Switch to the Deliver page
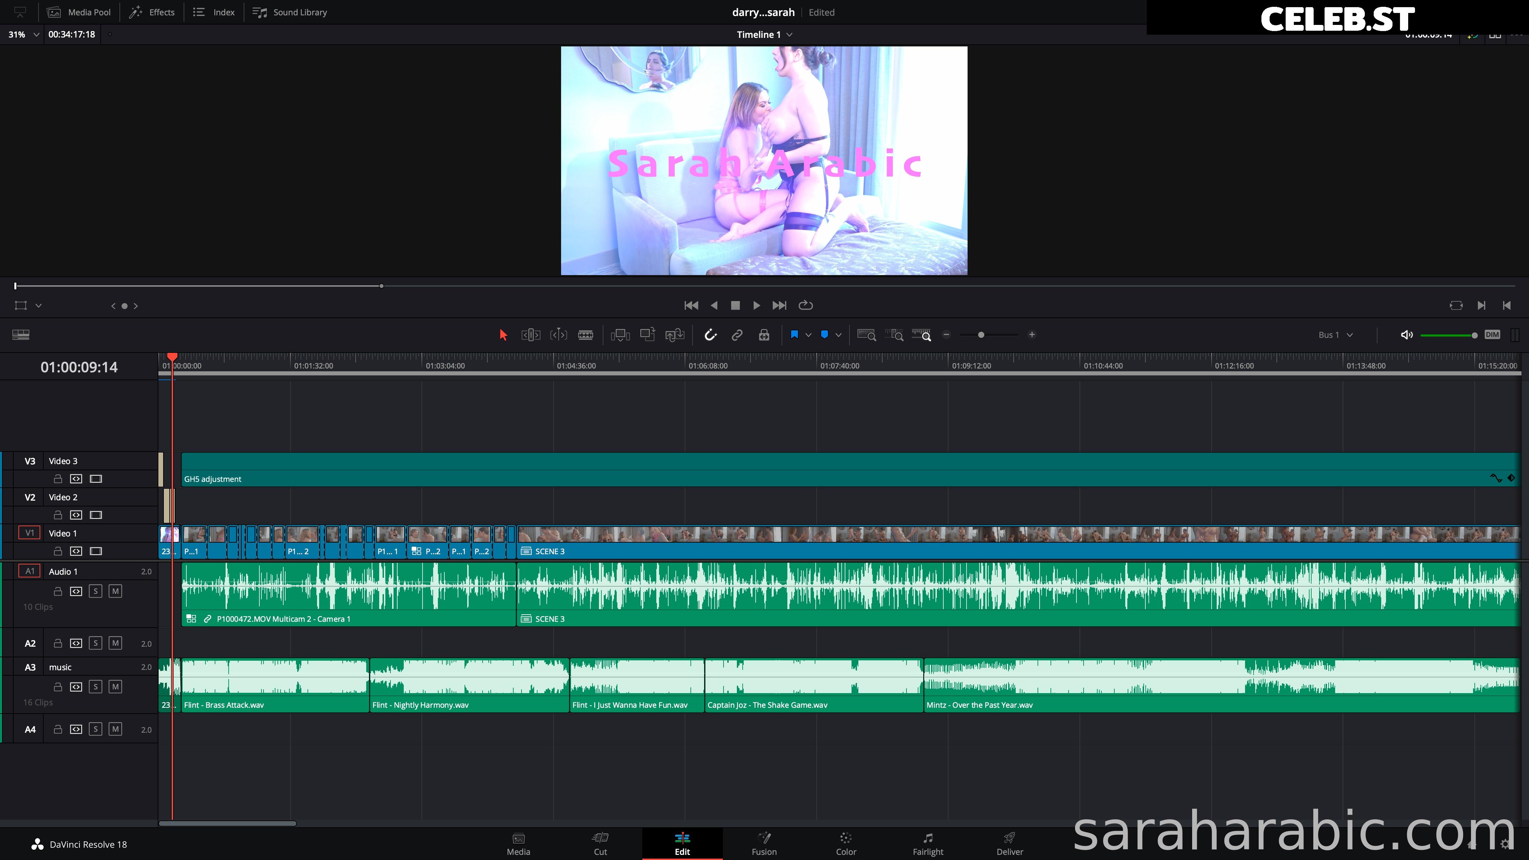 coord(1010,844)
